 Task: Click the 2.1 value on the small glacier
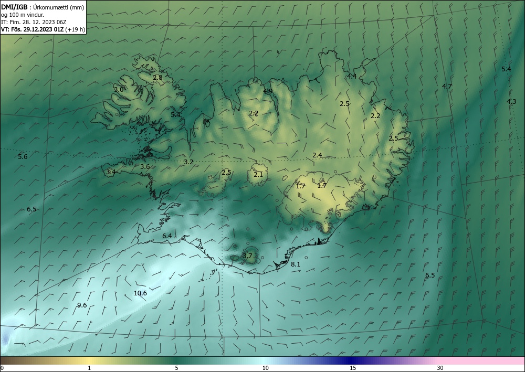coord(258,175)
